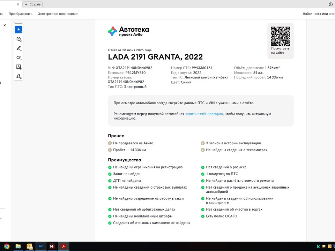
Task: Click info icon beside 3 записи в истории эксплуатации
Action: click(203, 143)
